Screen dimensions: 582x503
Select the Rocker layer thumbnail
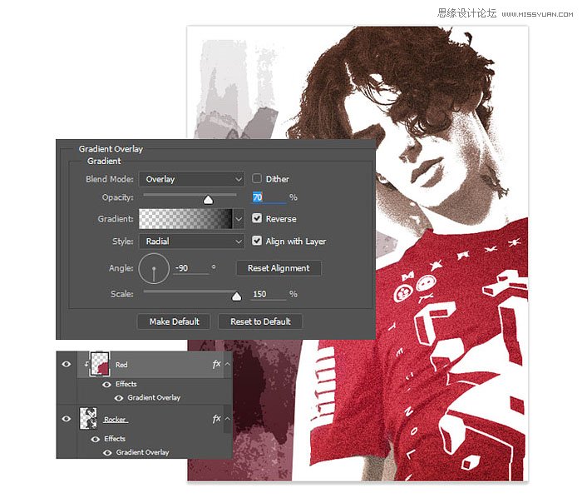(88, 418)
